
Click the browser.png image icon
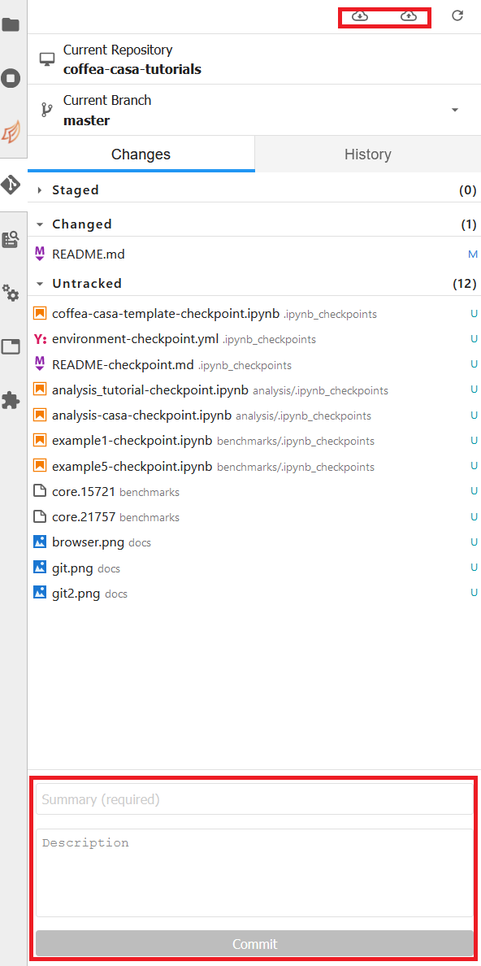(x=40, y=542)
